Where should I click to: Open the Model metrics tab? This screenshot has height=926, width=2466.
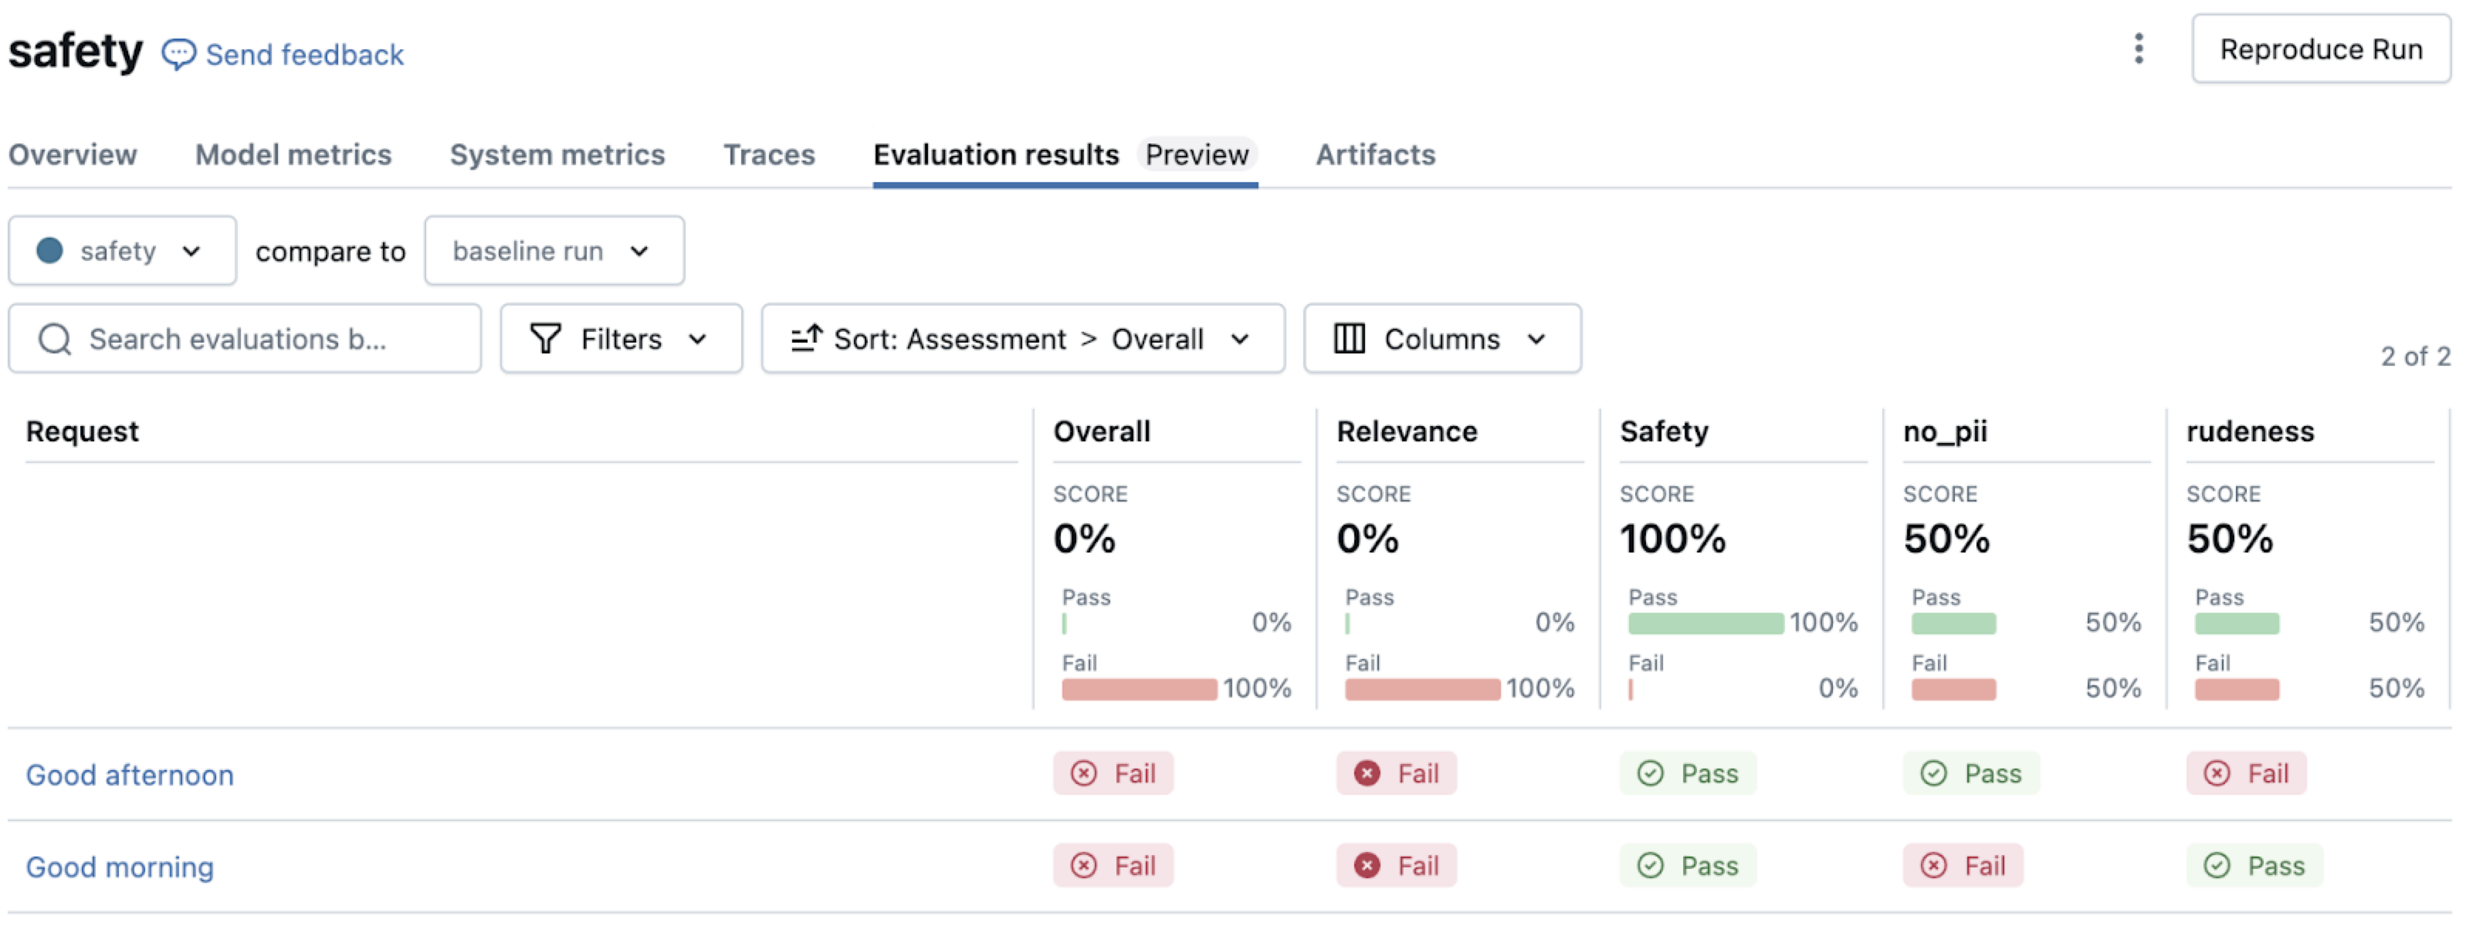point(293,154)
